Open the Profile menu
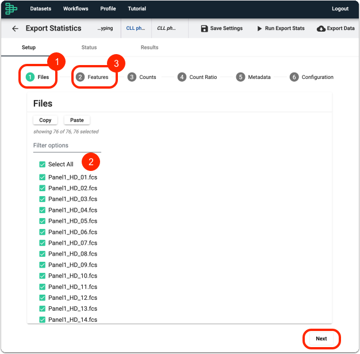This screenshot has height=354, width=360. (x=108, y=9)
